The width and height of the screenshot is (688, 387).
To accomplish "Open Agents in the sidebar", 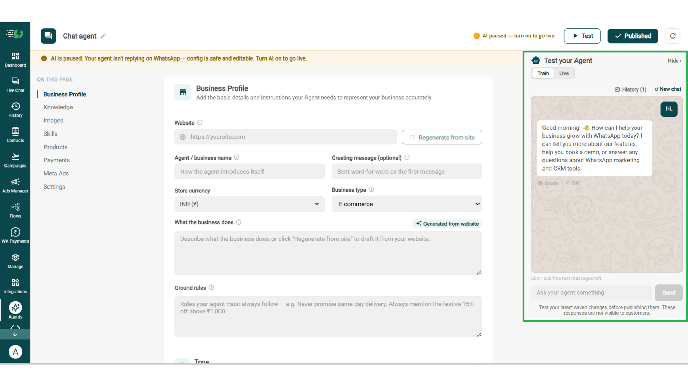I will (x=15, y=310).
